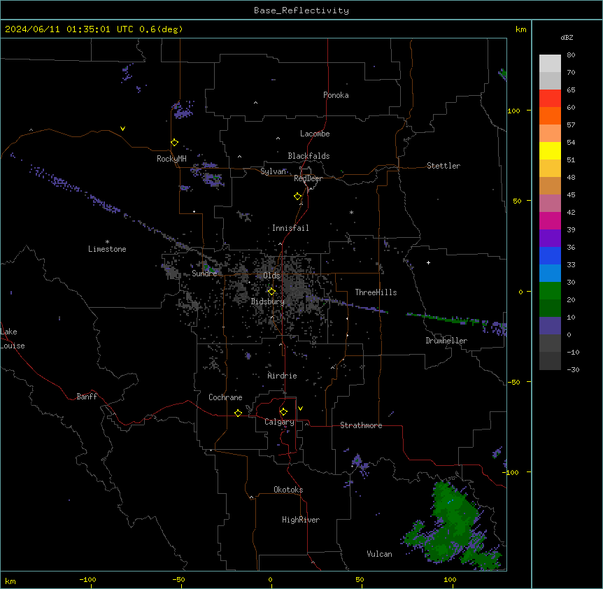Click the 80 value on dBZ scale
The width and height of the screenshot is (603, 589).
pyautogui.click(x=571, y=55)
